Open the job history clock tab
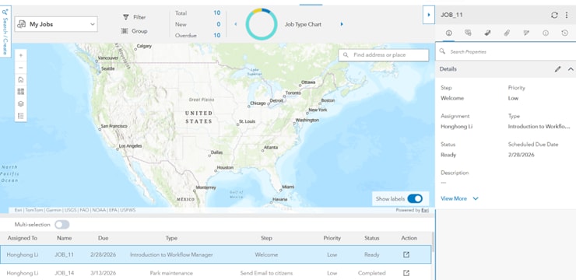 pyautogui.click(x=565, y=33)
